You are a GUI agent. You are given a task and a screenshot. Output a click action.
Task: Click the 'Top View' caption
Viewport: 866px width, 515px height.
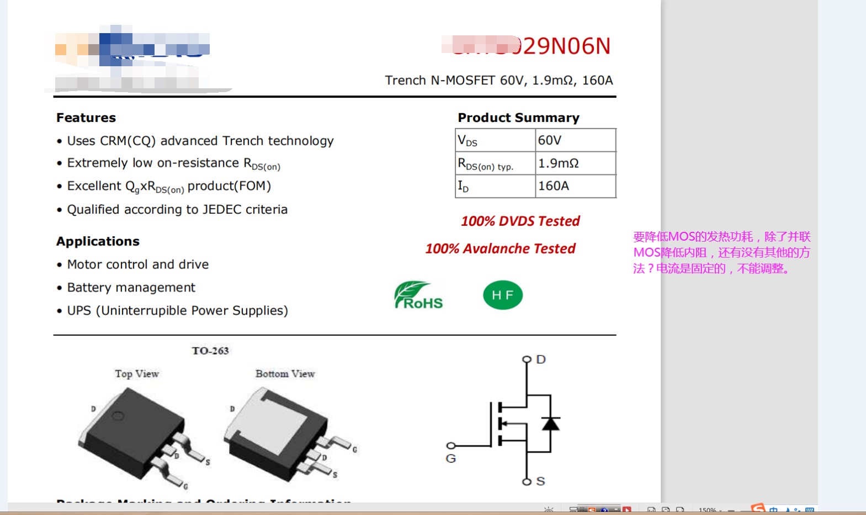(137, 374)
